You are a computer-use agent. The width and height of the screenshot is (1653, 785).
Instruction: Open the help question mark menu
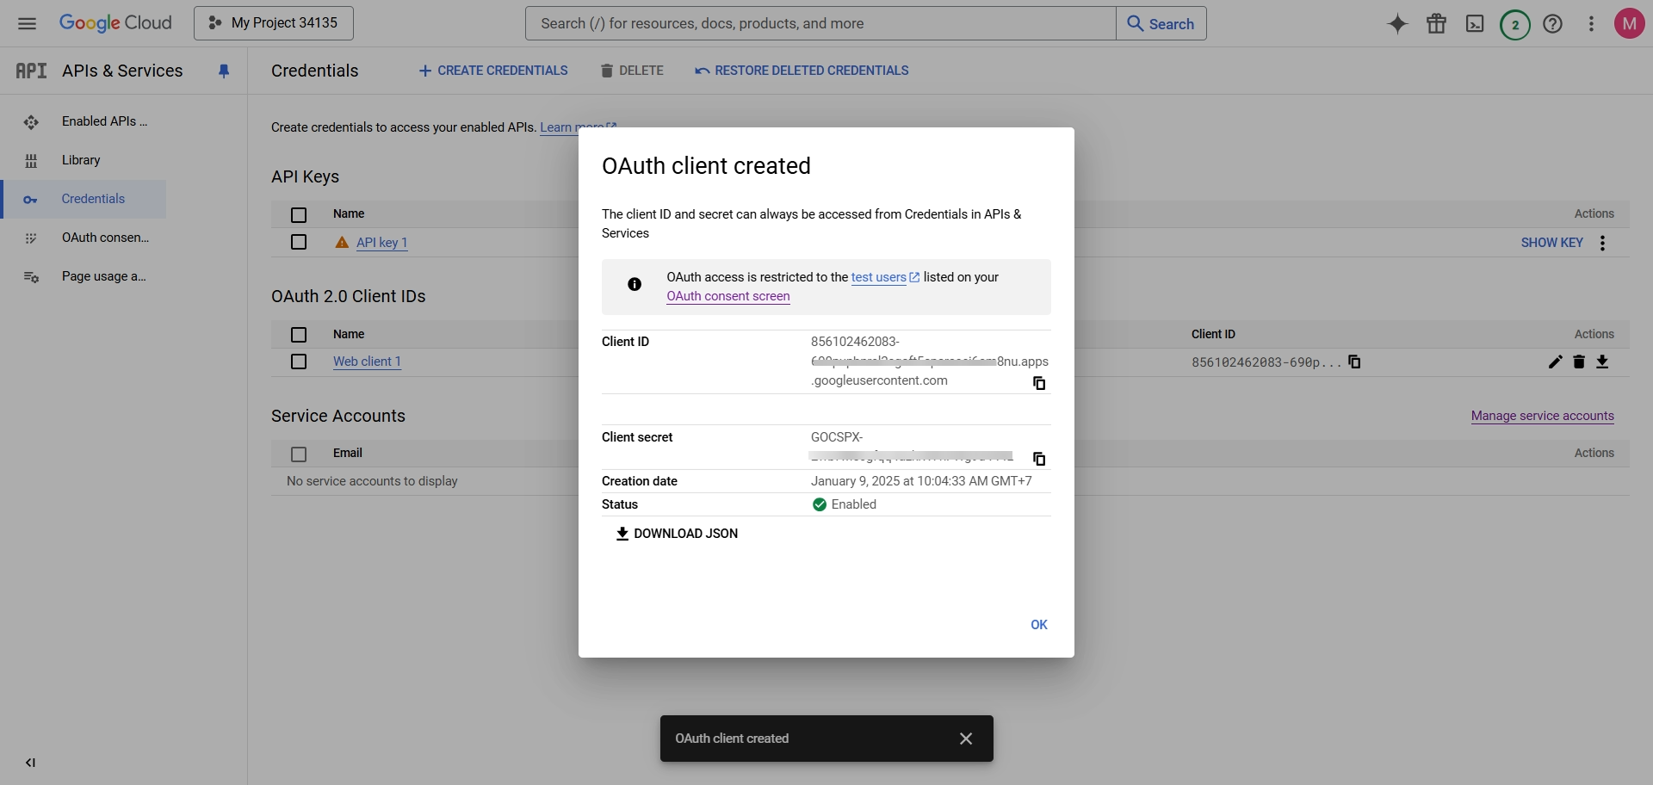click(x=1552, y=24)
